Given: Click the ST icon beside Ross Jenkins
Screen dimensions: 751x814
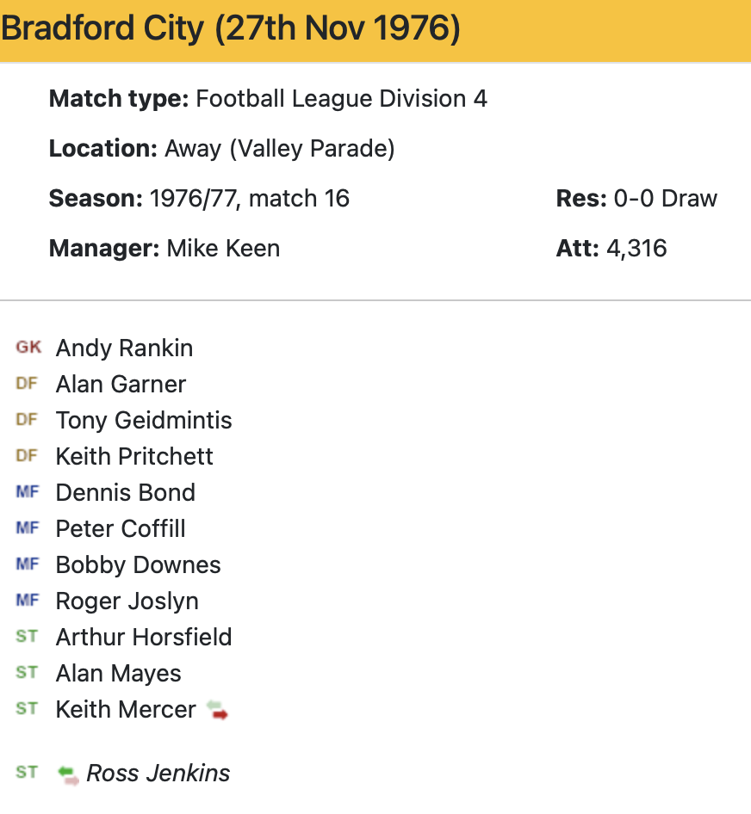Looking at the screenshot, I should 28,773.
